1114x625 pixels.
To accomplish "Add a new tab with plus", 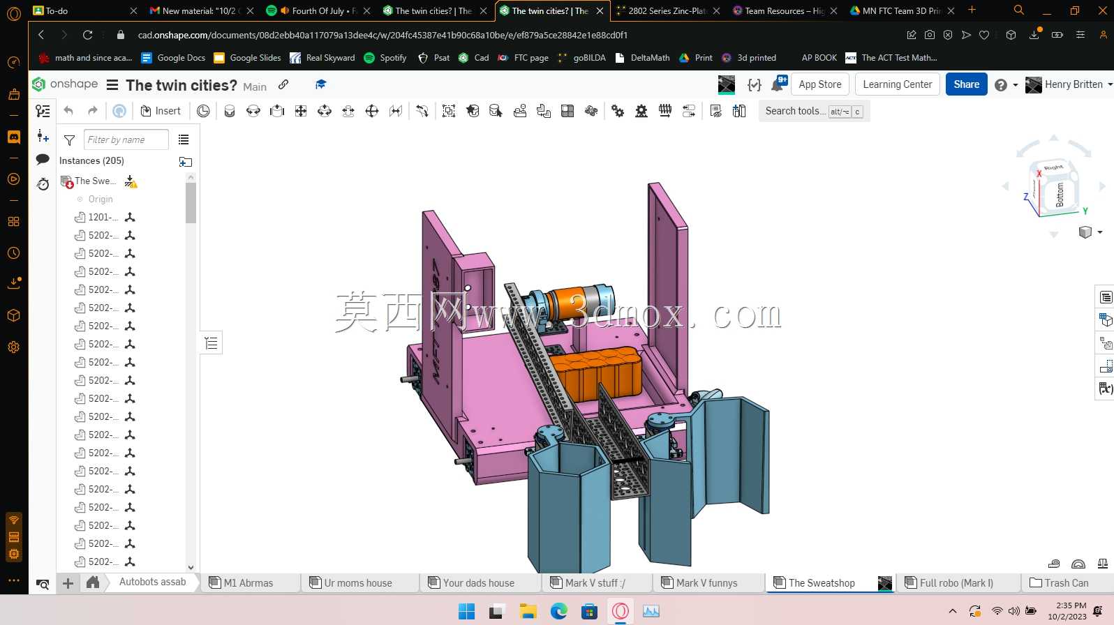I will [68, 583].
